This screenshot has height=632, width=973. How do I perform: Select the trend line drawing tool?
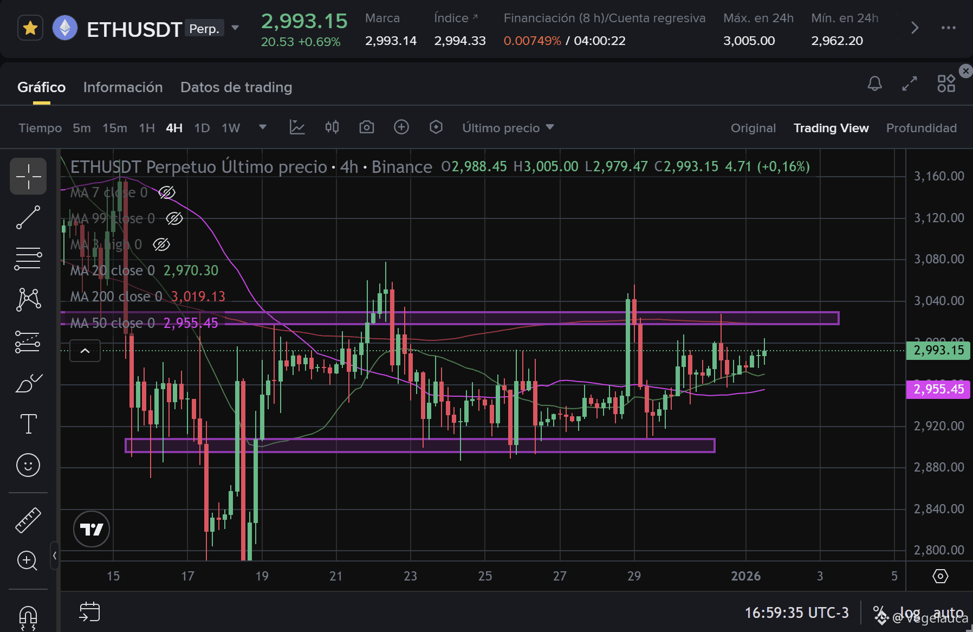coord(28,217)
